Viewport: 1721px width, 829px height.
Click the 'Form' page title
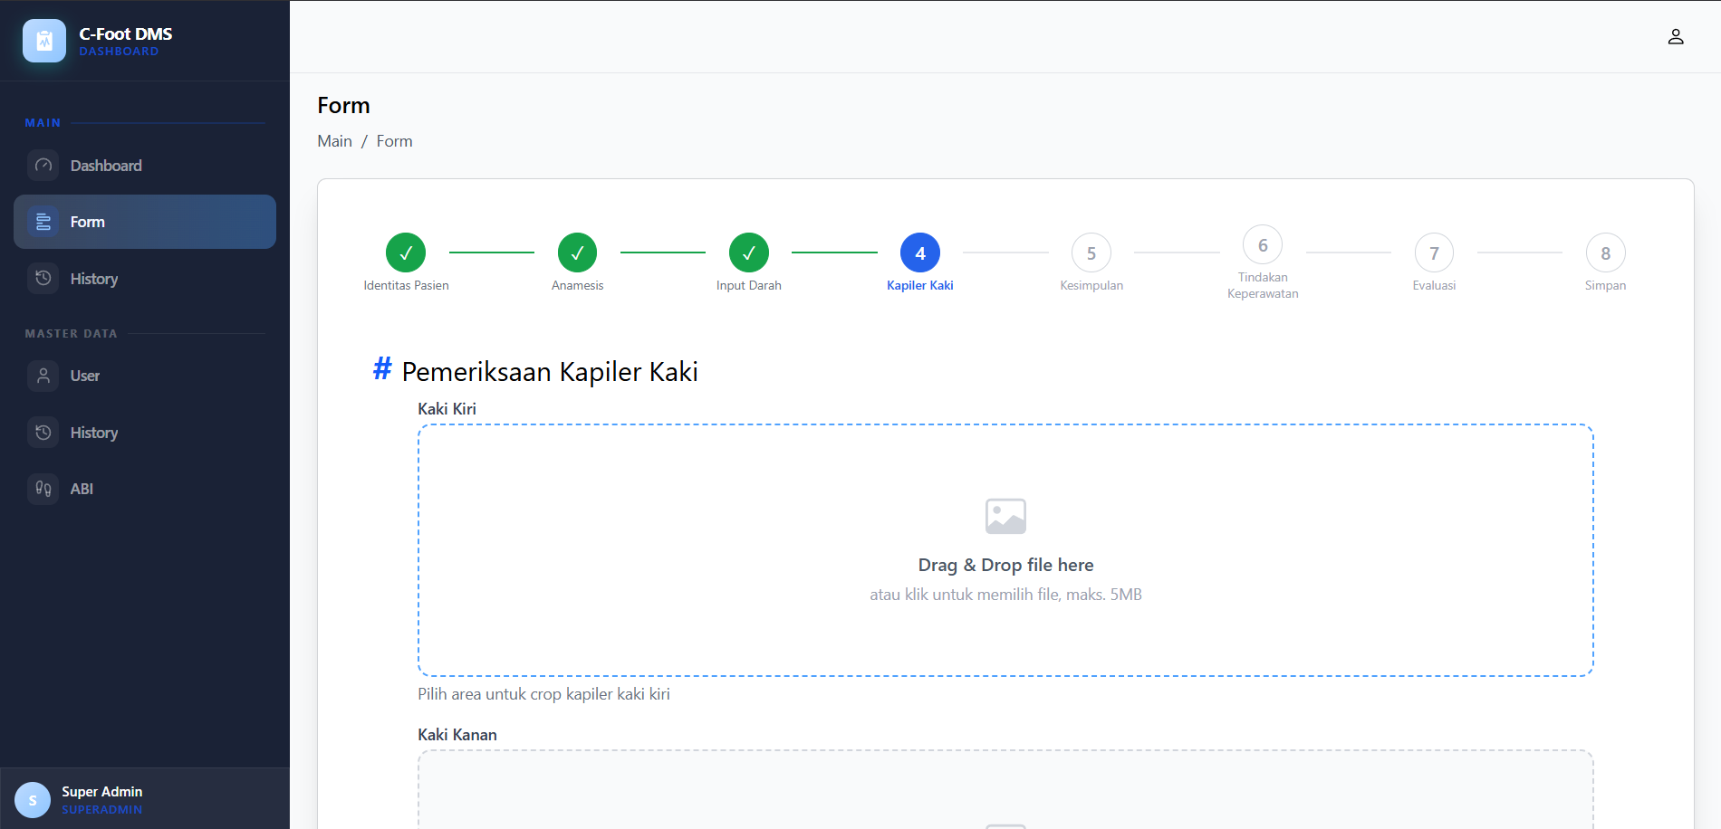tap(343, 105)
